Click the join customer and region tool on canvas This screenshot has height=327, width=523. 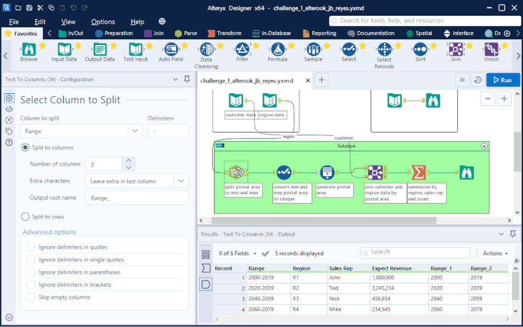[x=375, y=172]
